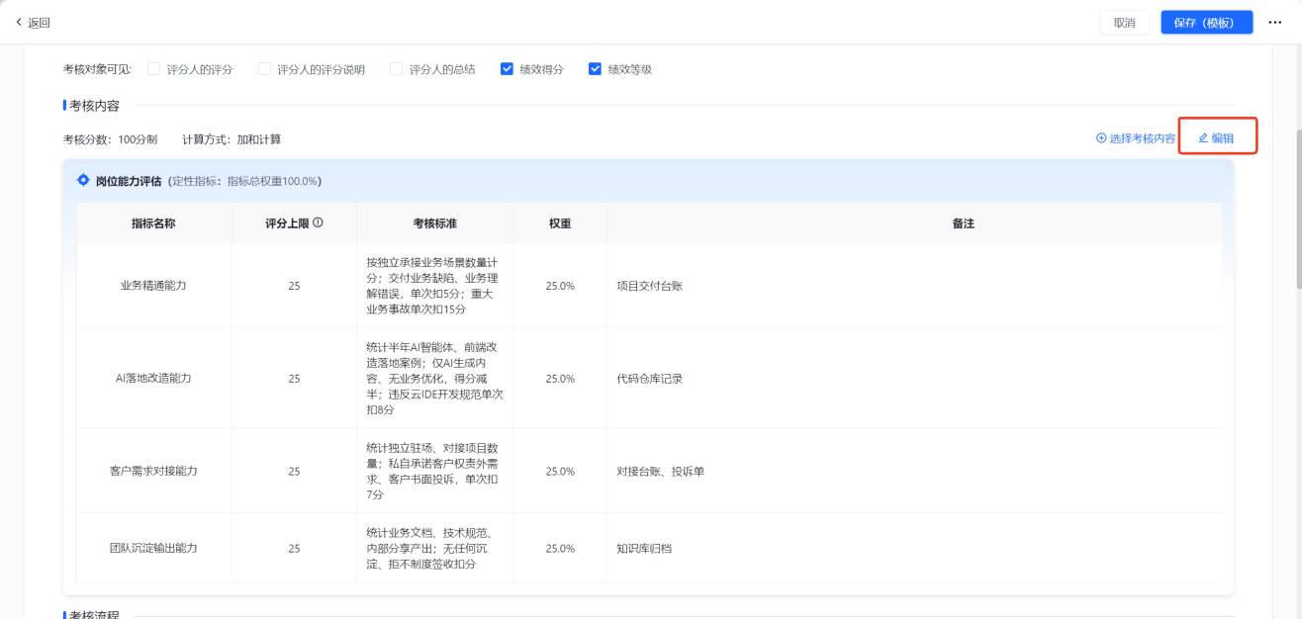Click the 岗位能力评估 group title

[x=129, y=181]
